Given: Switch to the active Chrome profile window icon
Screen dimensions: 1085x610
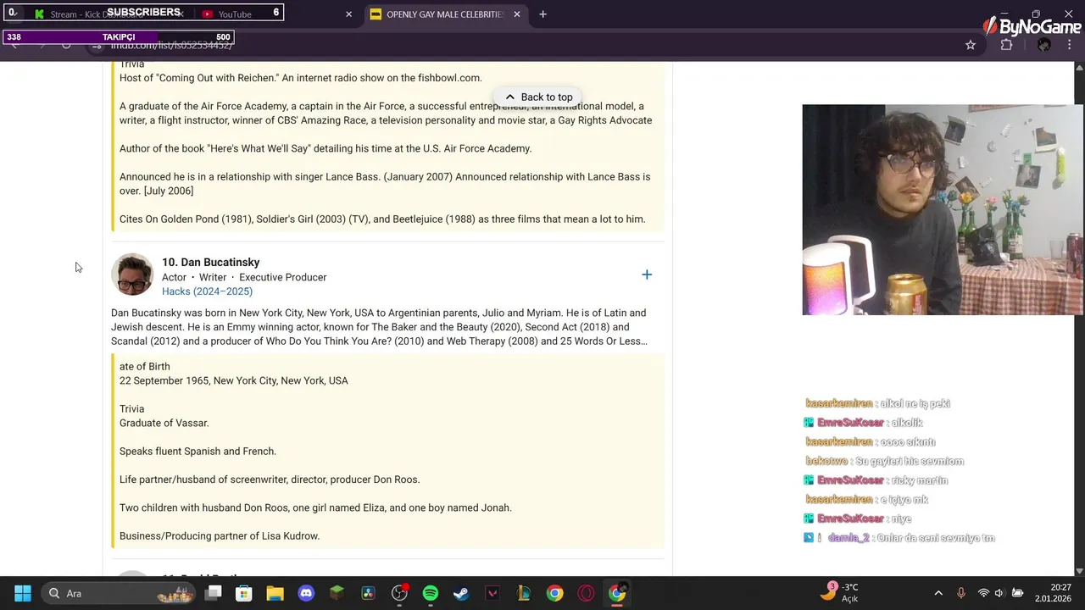Looking at the screenshot, I should pos(618,593).
